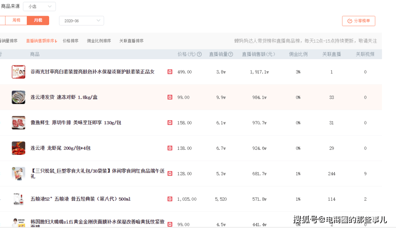
Task: Sort by 关联直播排序
Action: click(131, 41)
